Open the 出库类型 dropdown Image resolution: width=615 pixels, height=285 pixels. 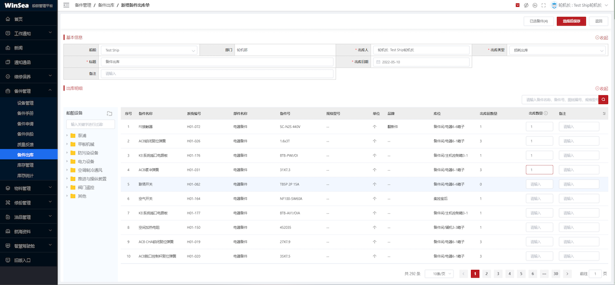[x=557, y=50]
